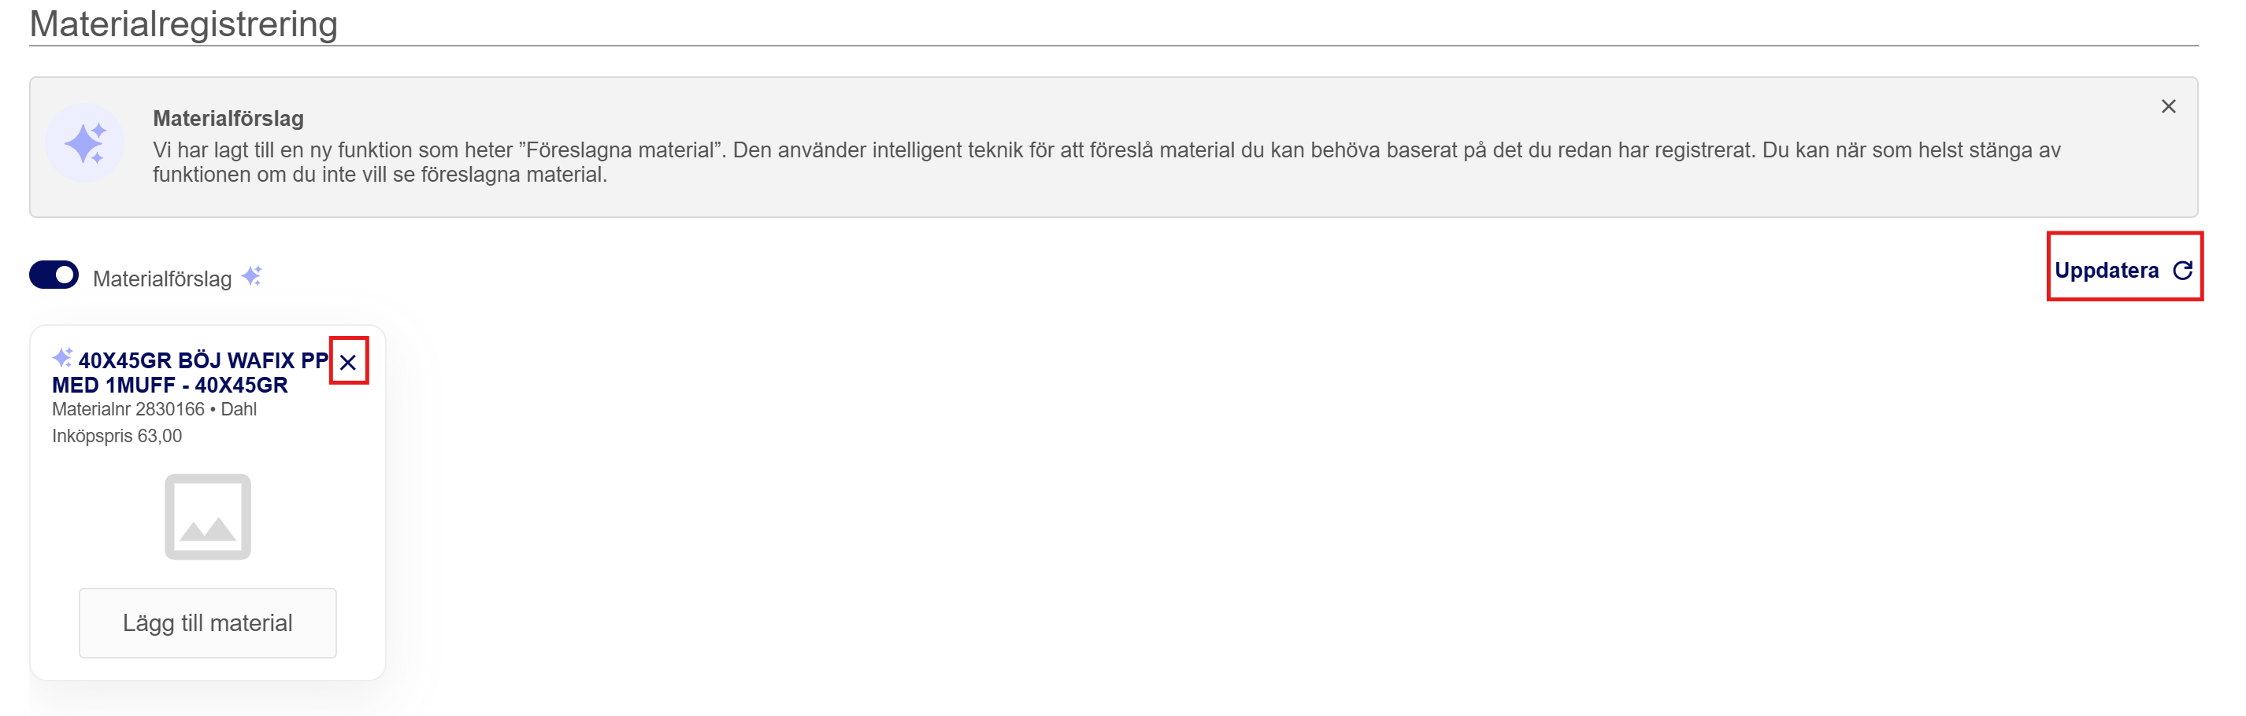Click the Dahl supplier name on card
Viewport: 2246px width, 716px height.
[x=239, y=409]
